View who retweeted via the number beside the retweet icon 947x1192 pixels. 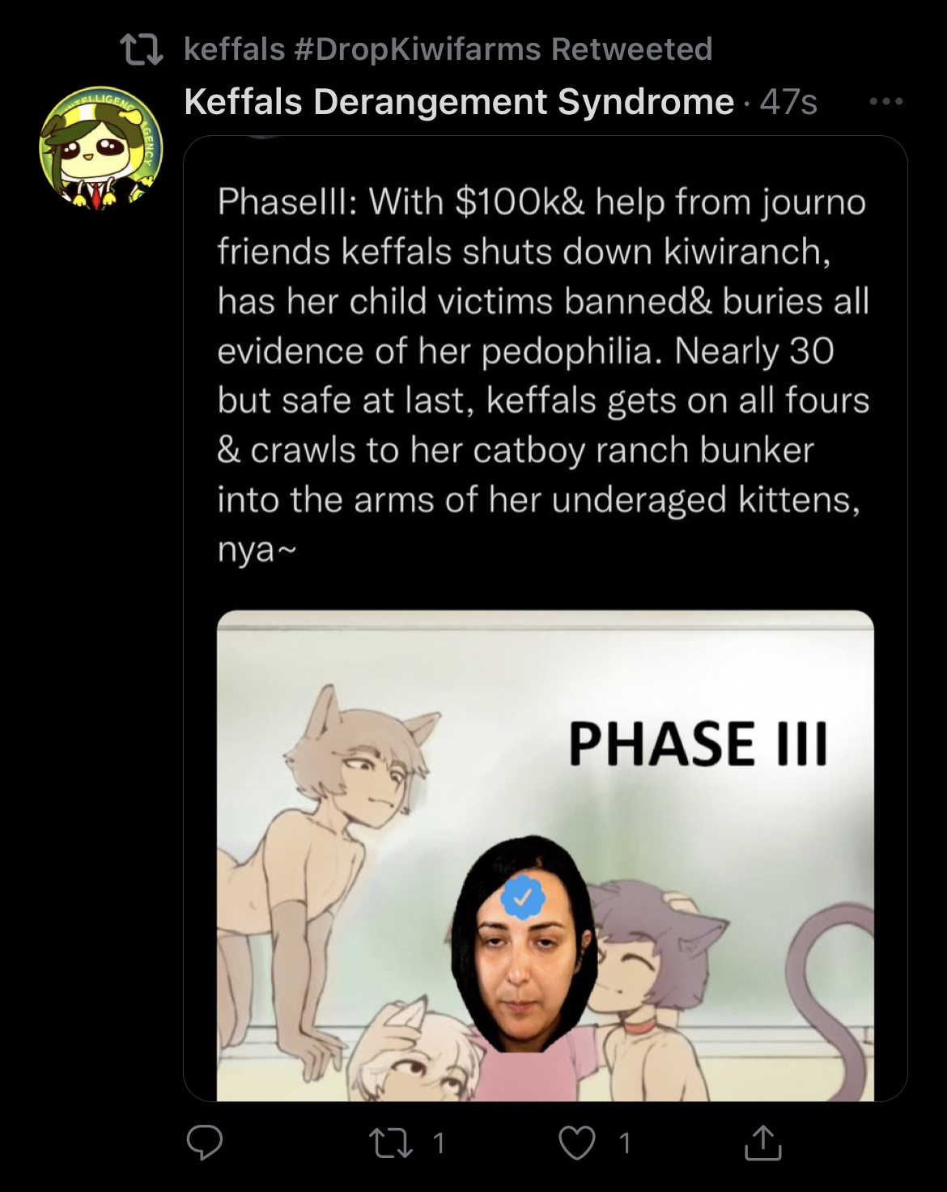tap(438, 1143)
